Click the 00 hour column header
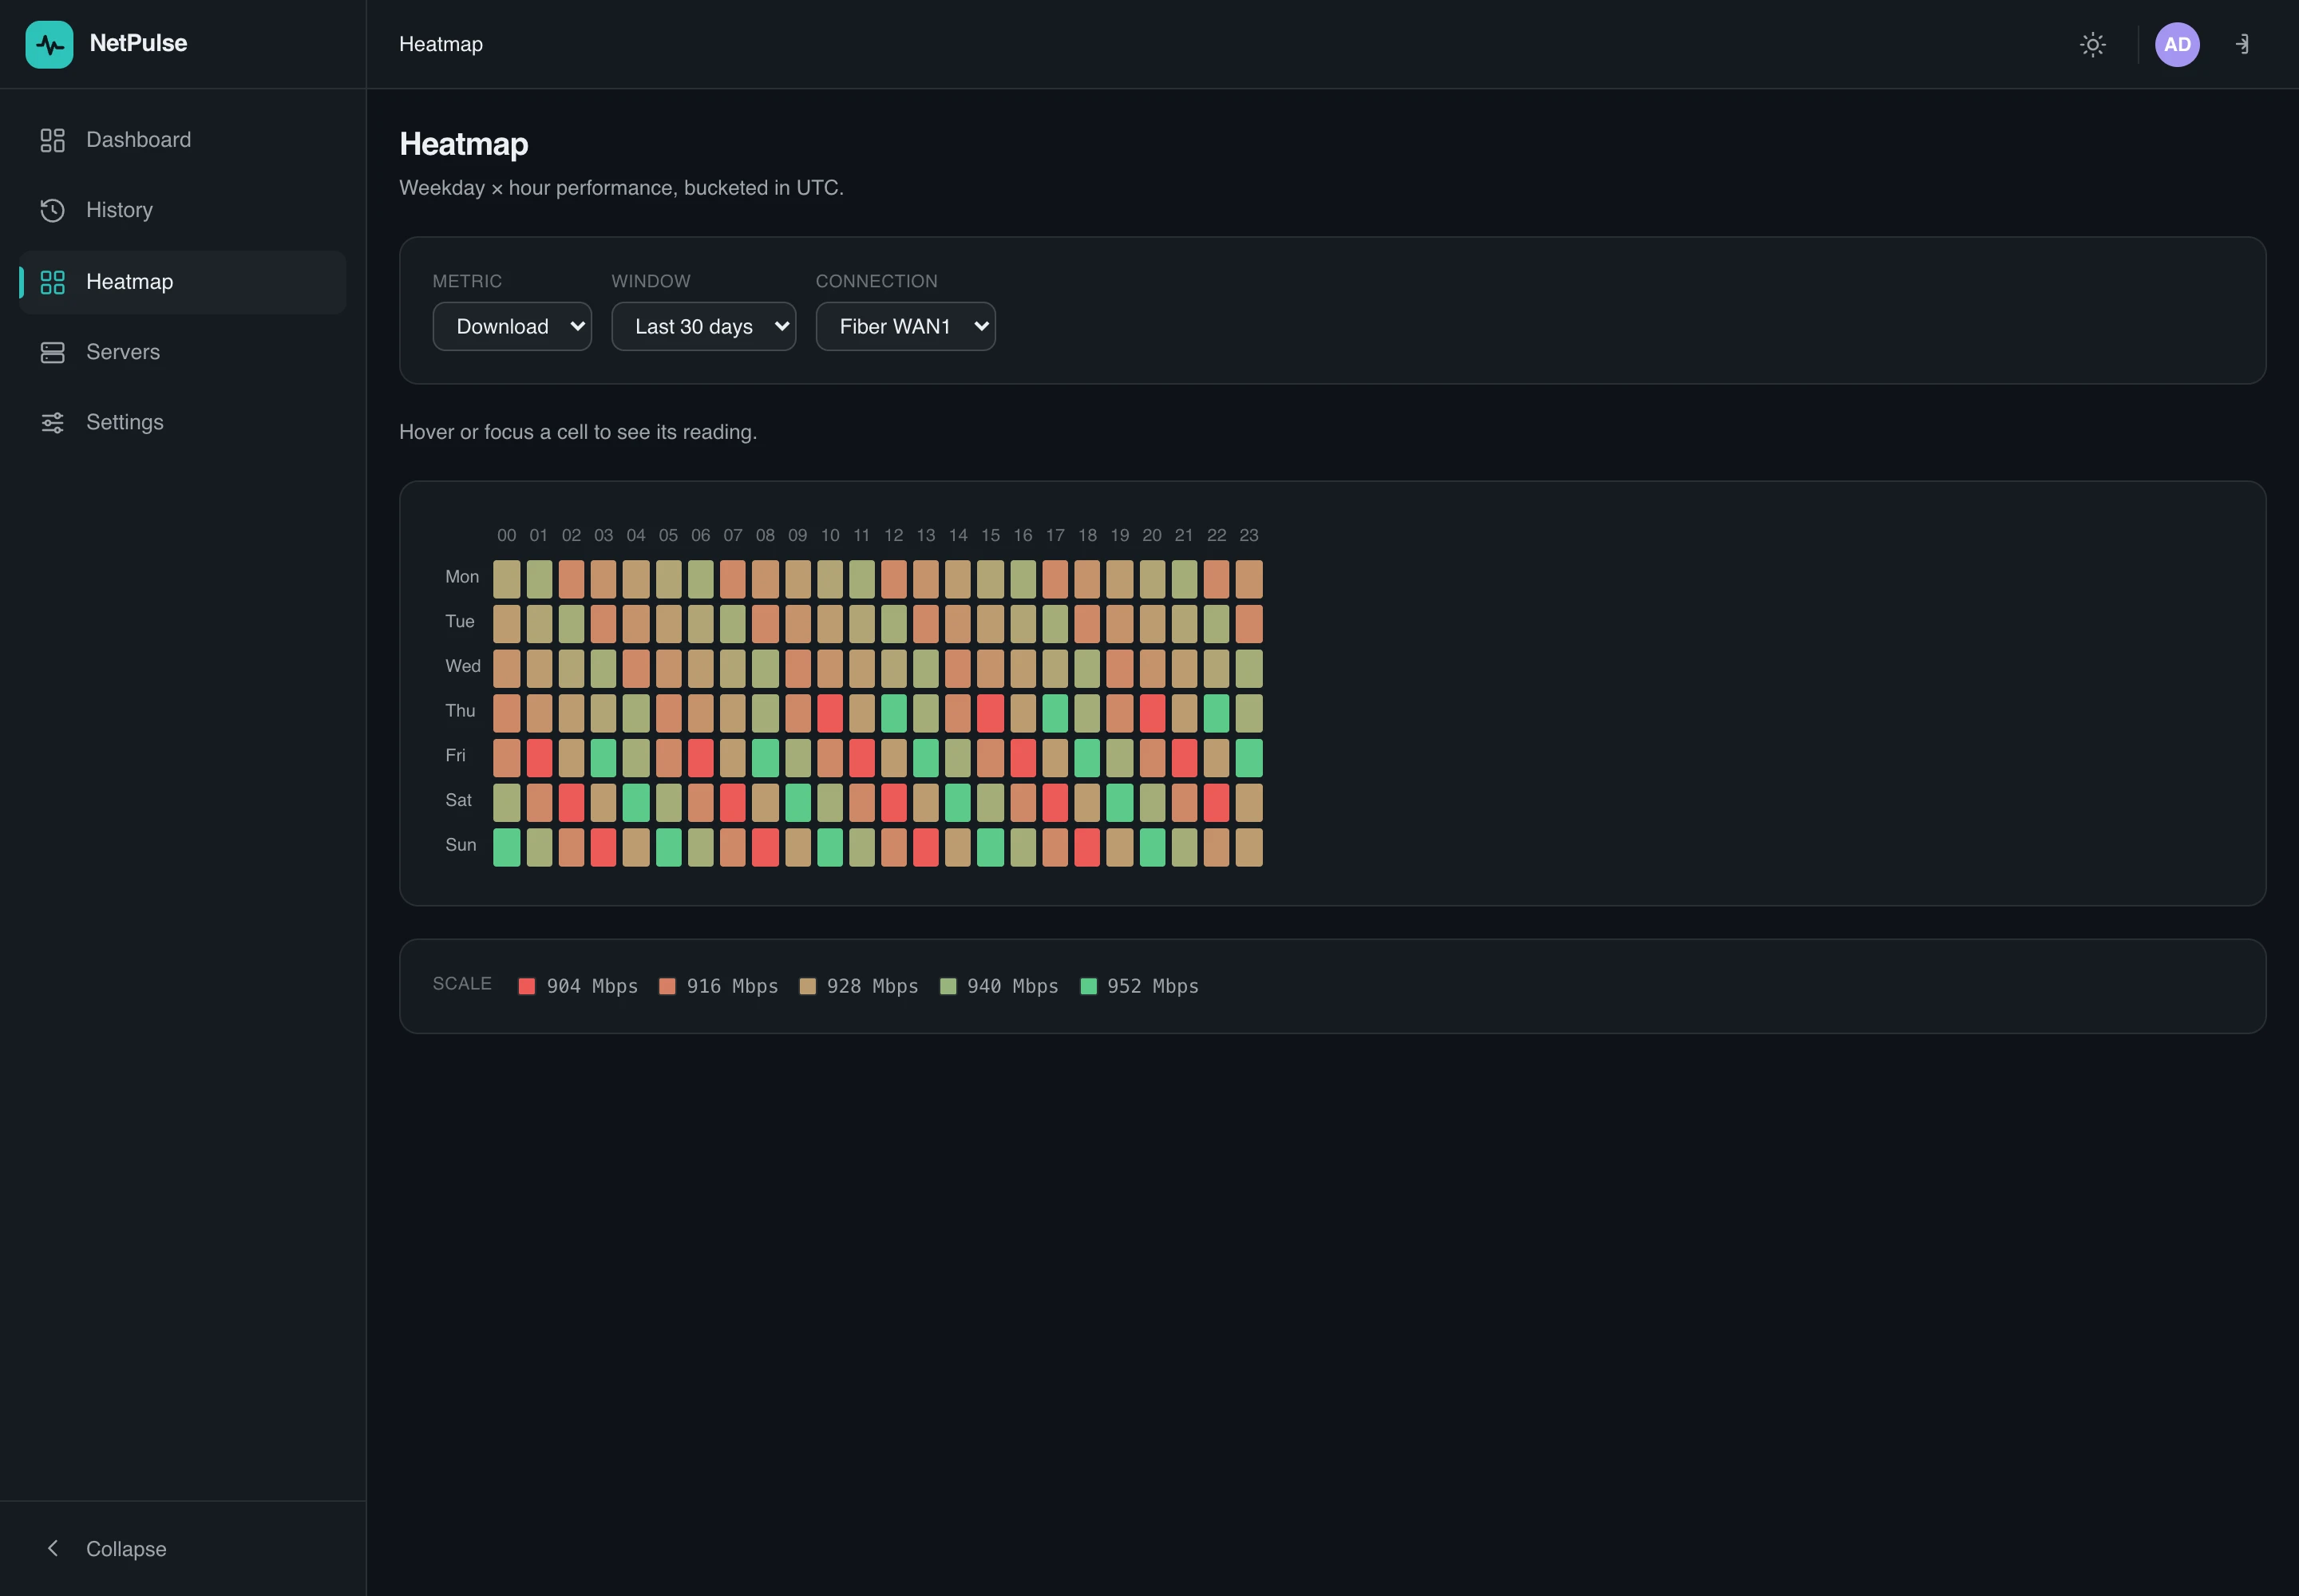The image size is (2299, 1596). (506, 535)
